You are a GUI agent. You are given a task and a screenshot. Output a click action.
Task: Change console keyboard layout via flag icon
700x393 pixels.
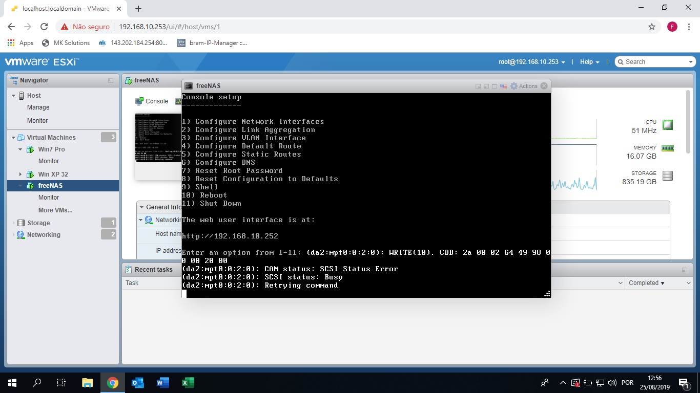pos(503,86)
